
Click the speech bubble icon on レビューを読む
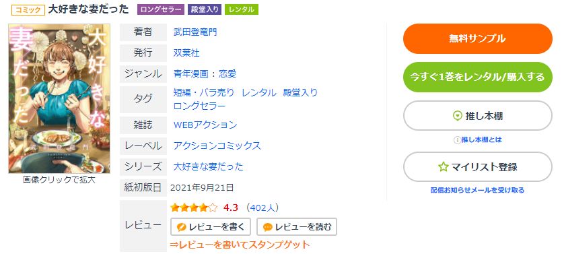268,227
